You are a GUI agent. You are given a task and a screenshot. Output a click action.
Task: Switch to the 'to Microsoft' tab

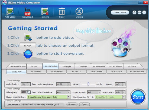99,66
